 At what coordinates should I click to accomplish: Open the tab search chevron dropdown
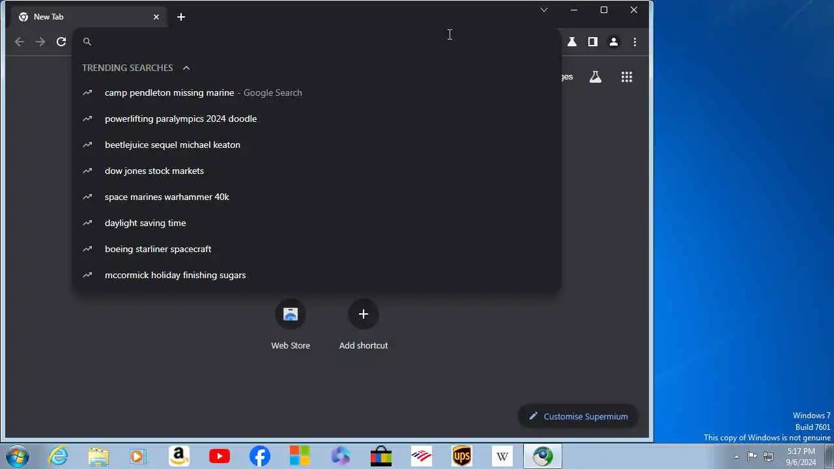544,10
